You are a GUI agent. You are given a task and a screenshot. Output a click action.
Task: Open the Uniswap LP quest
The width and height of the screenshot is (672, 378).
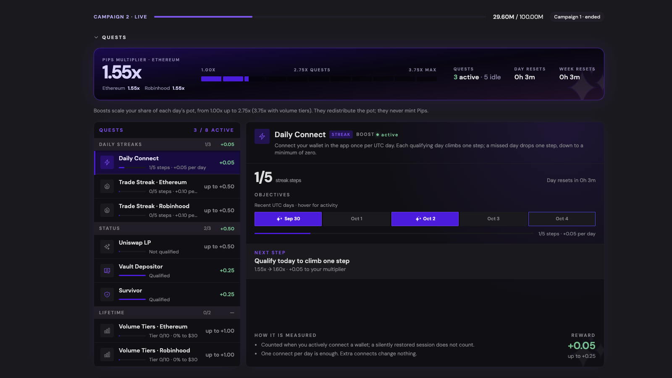(x=167, y=247)
